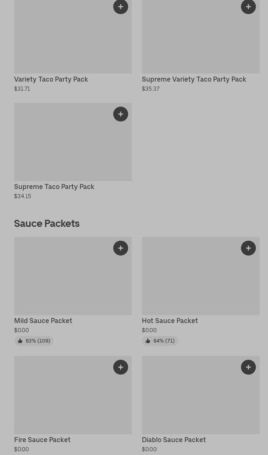This screenshot has width=268, height=455.
Task: Open Mild Sauce Packet item name
Action: (x=43, y=321)
